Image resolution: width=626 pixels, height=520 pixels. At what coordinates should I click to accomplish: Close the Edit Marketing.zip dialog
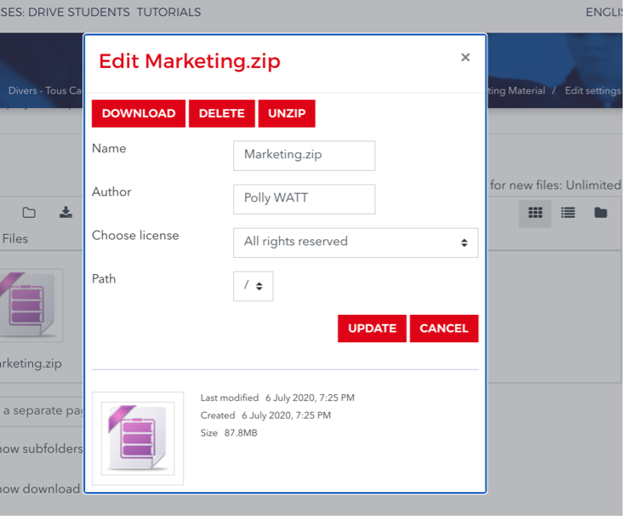click(465, 58)
